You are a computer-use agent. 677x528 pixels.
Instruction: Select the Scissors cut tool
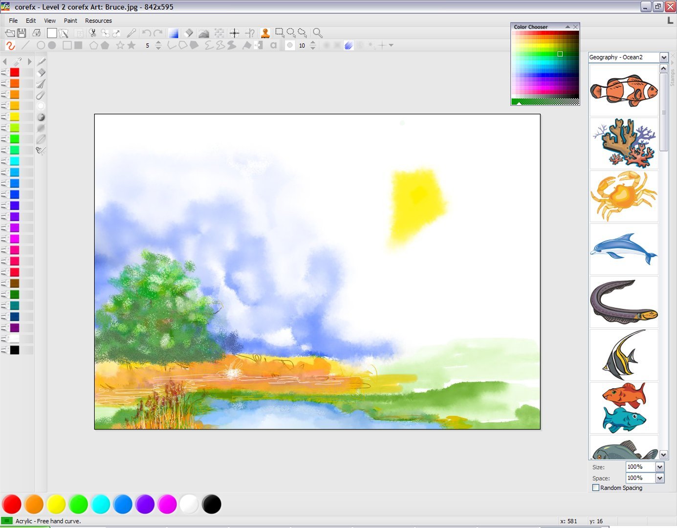tap(92, 33)
